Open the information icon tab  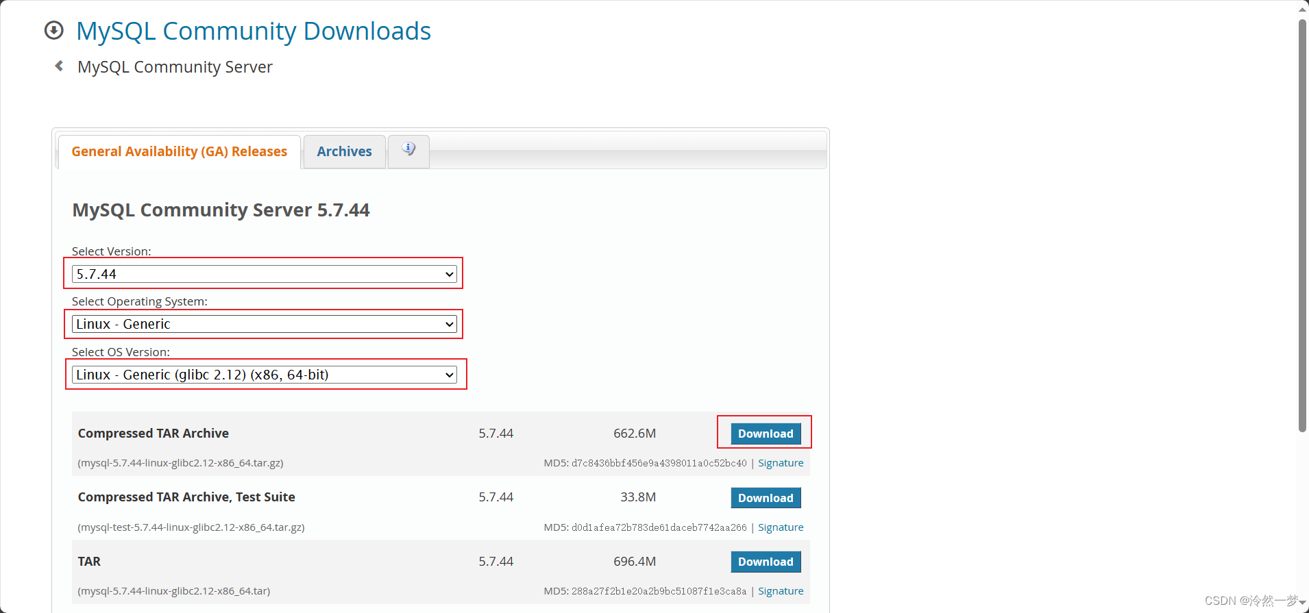click(x=408, y=151)
